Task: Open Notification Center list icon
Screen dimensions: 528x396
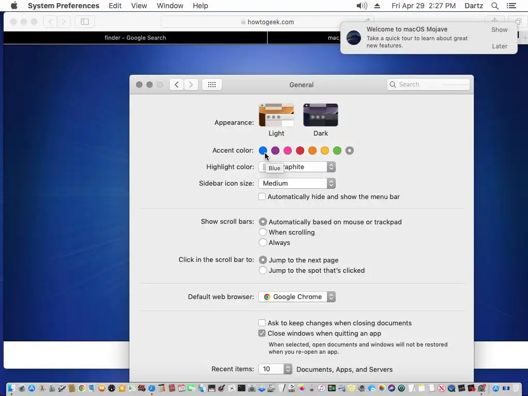Action: click(x=511, y=6)
